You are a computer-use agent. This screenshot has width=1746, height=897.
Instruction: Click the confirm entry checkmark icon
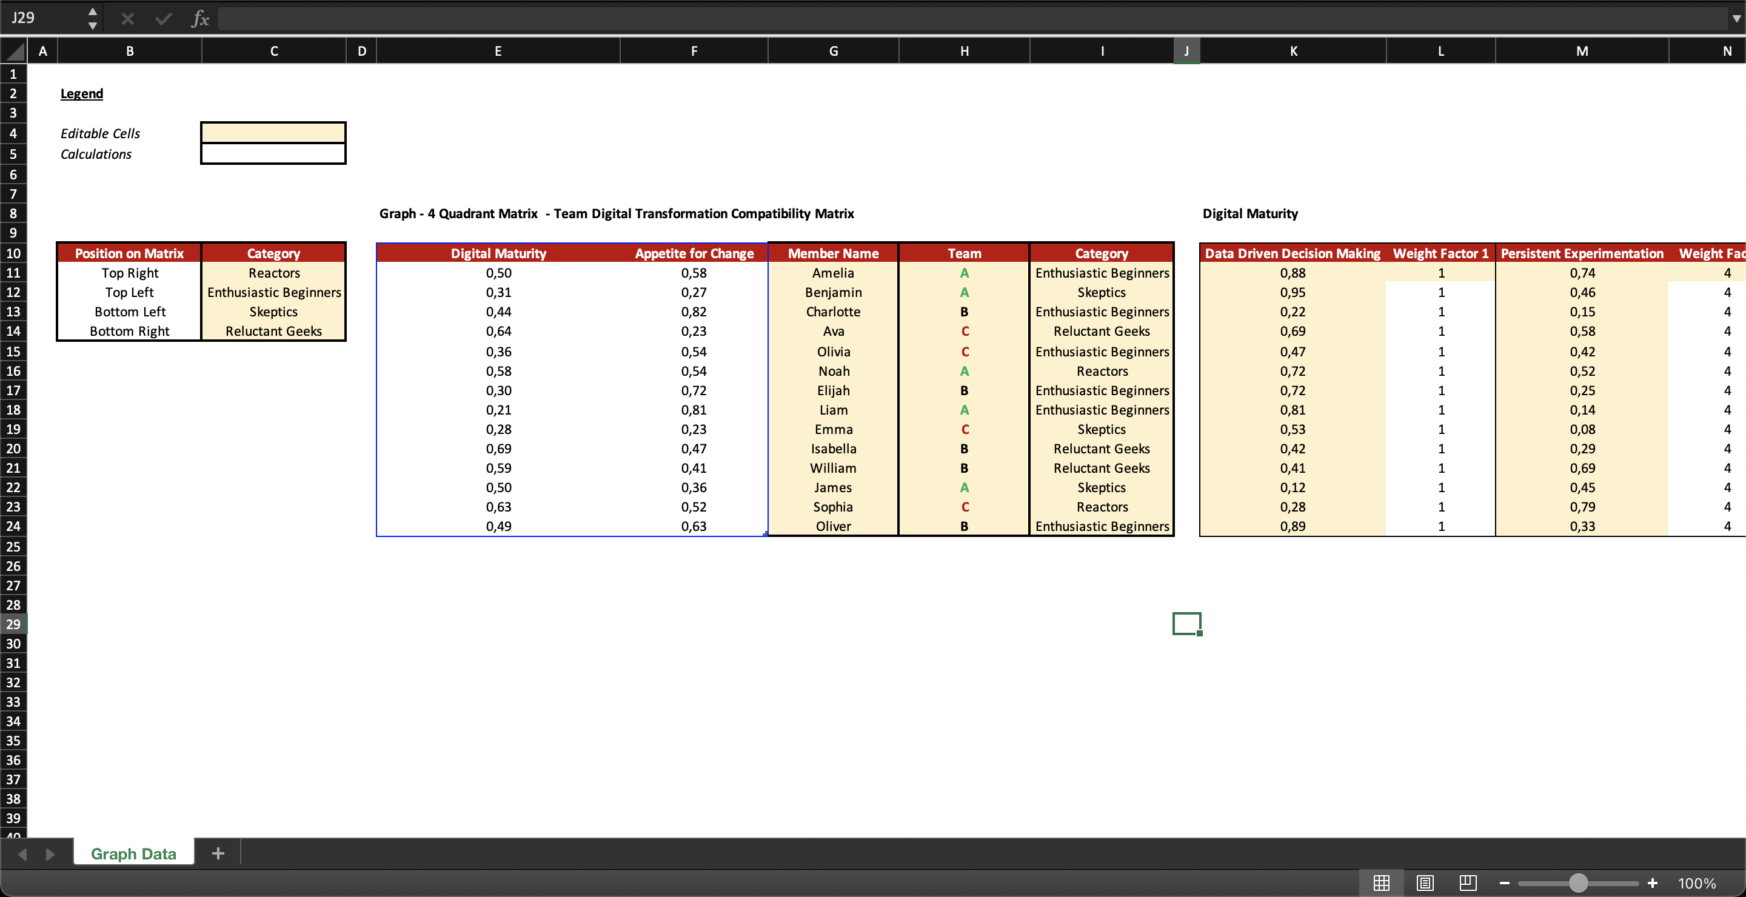(163, 18)
